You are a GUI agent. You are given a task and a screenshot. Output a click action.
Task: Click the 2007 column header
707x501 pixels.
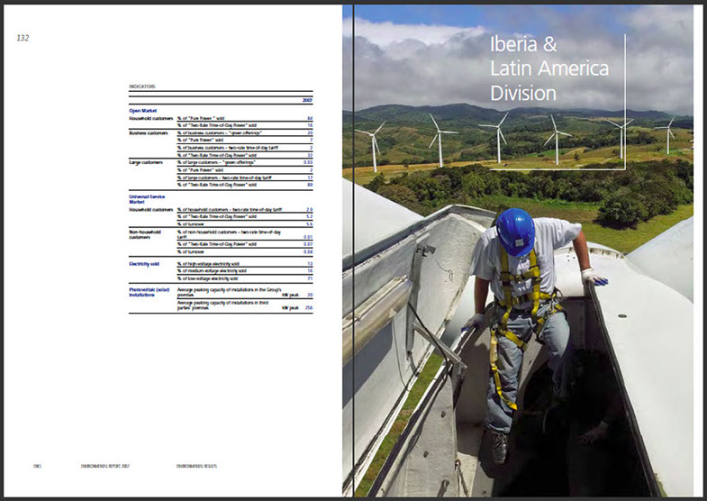point(307,101)
